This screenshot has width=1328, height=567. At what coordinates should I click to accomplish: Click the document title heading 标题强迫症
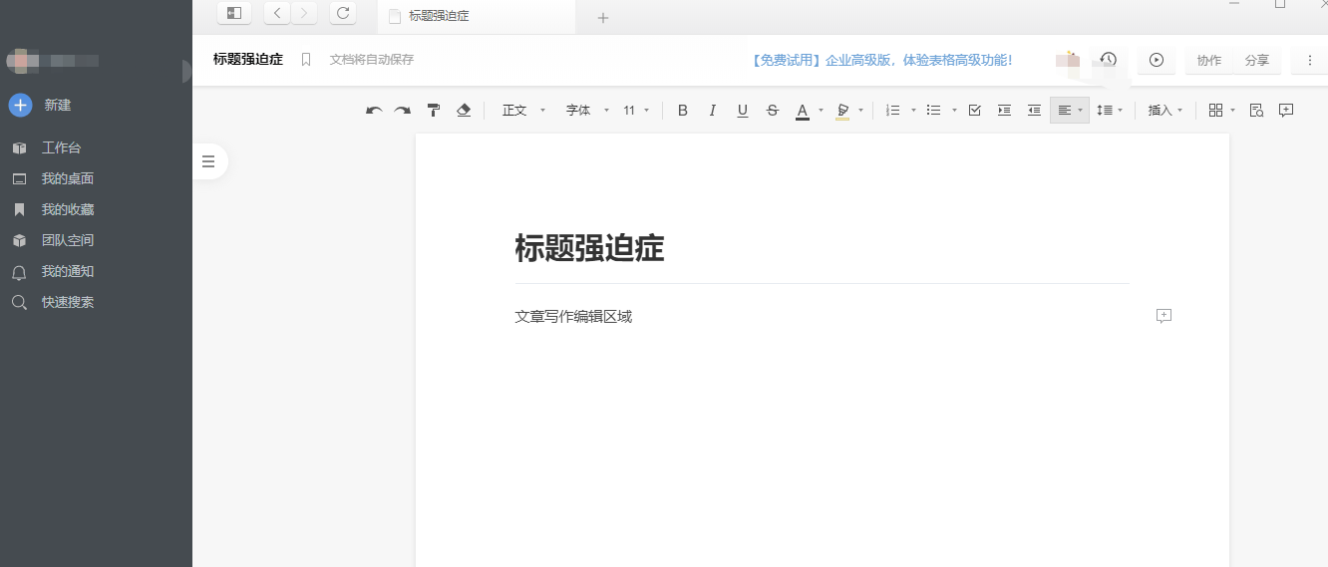(x=589, y=248)
